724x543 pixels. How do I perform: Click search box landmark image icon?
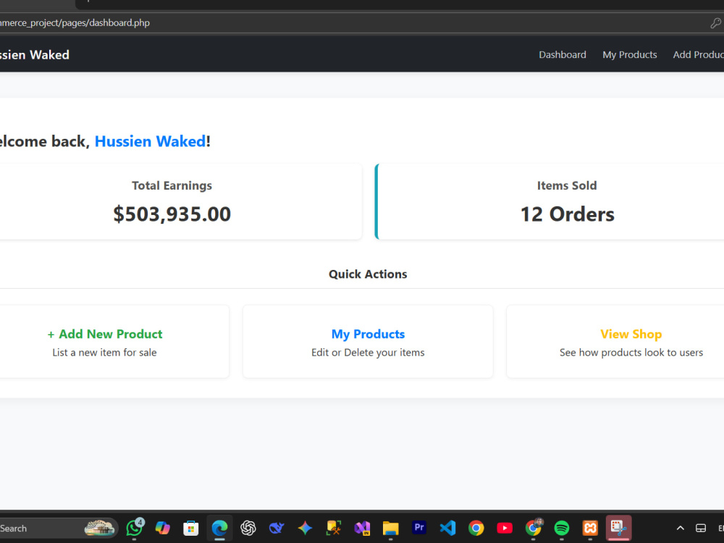[x=99, y=528]
